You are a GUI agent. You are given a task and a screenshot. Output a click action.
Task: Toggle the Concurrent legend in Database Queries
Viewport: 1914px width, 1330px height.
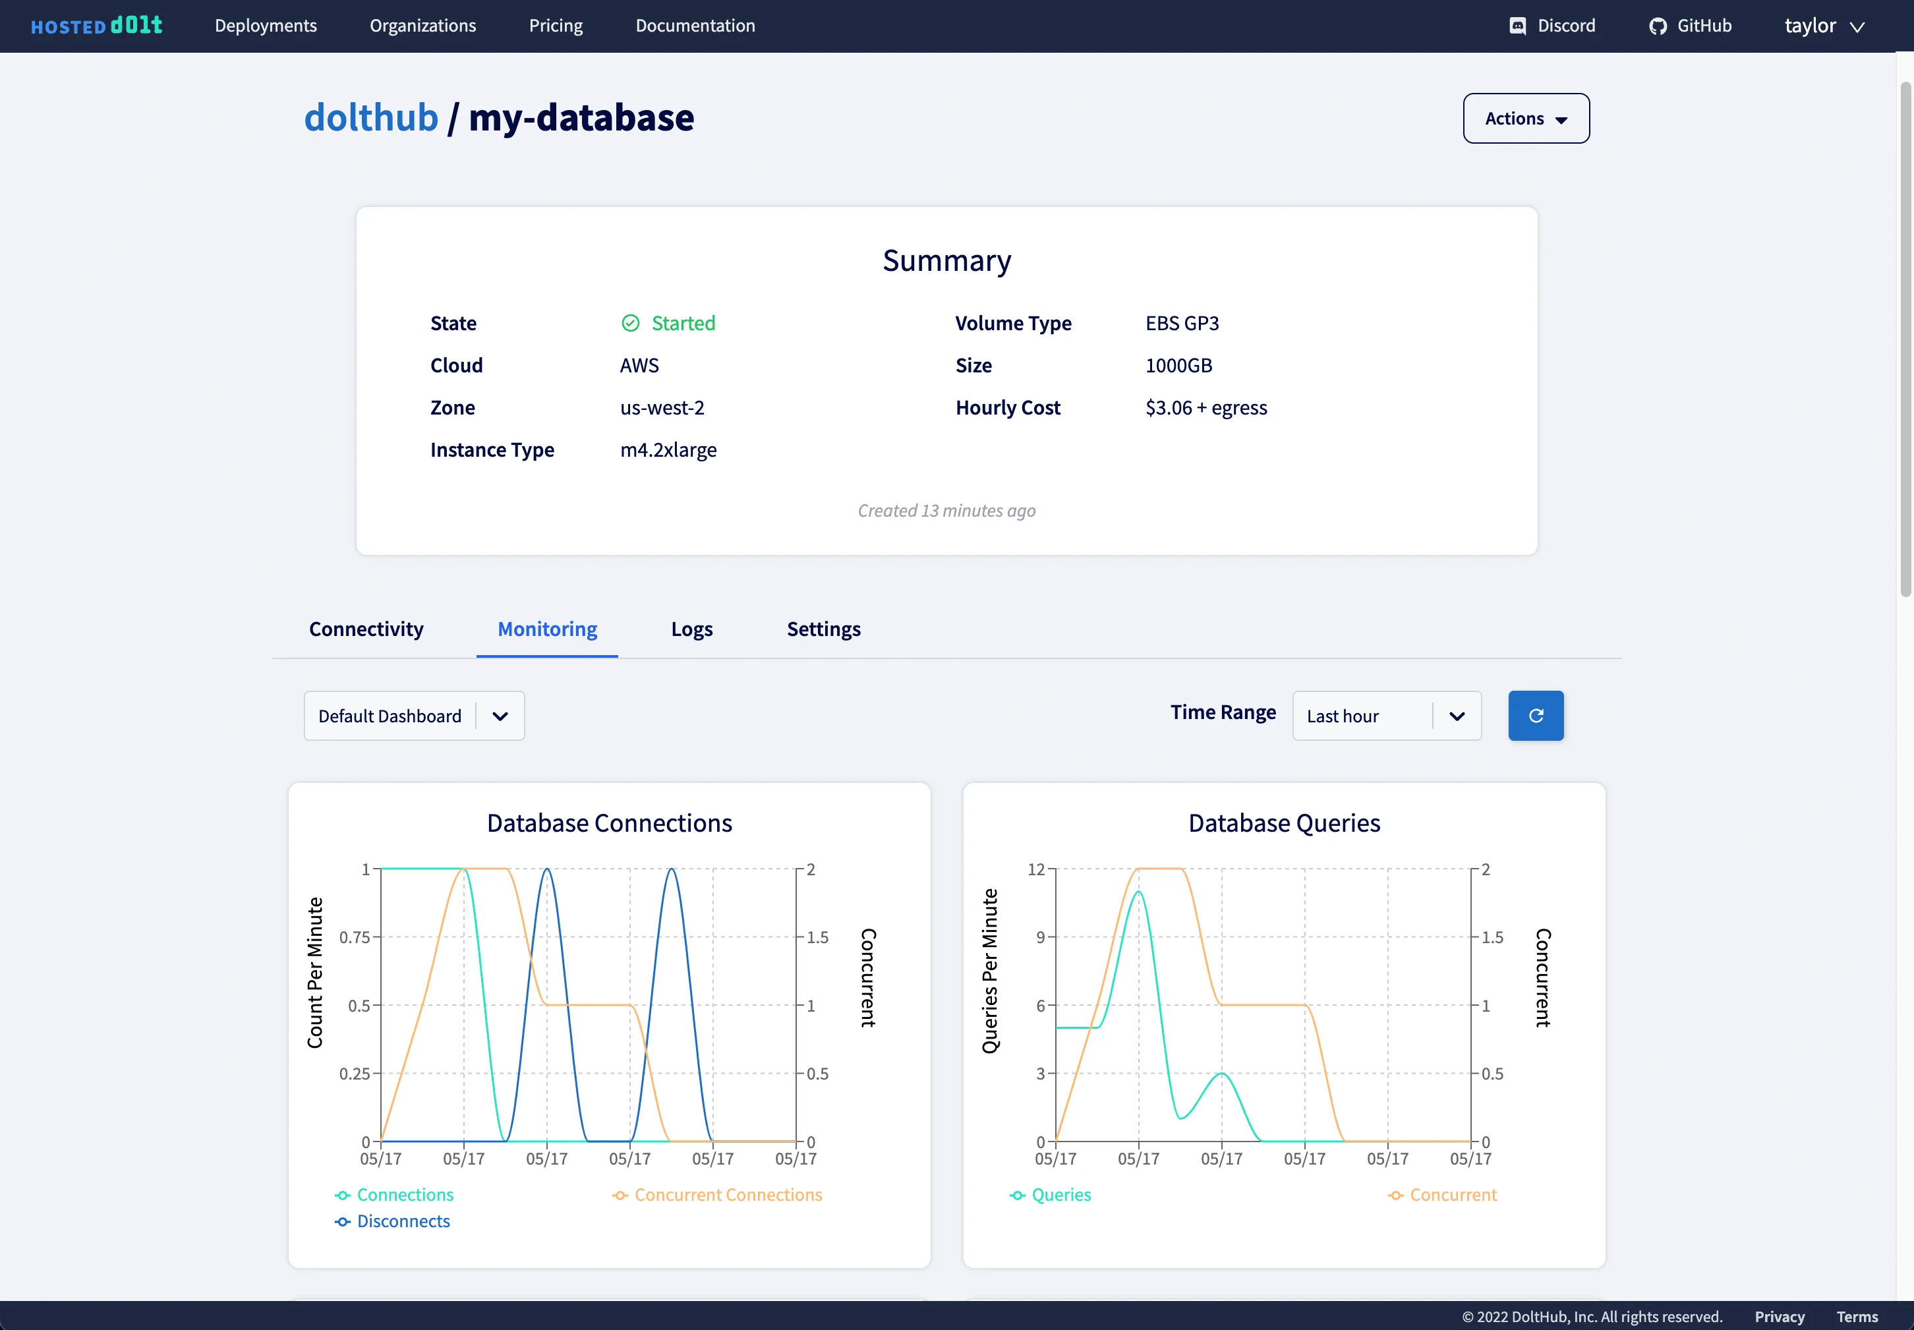click(1453, 1195)
